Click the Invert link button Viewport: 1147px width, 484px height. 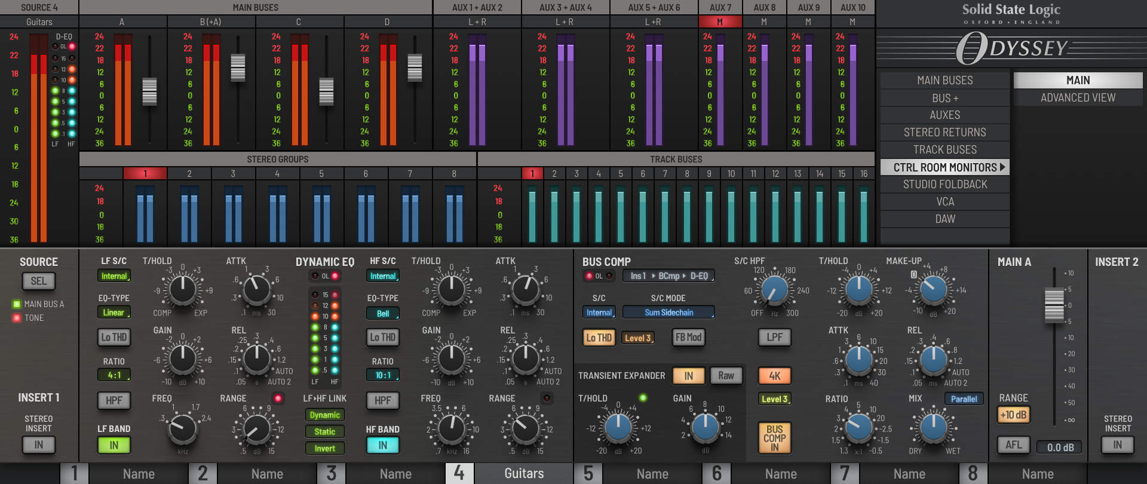pyautogui.click(x=325, y=449)
